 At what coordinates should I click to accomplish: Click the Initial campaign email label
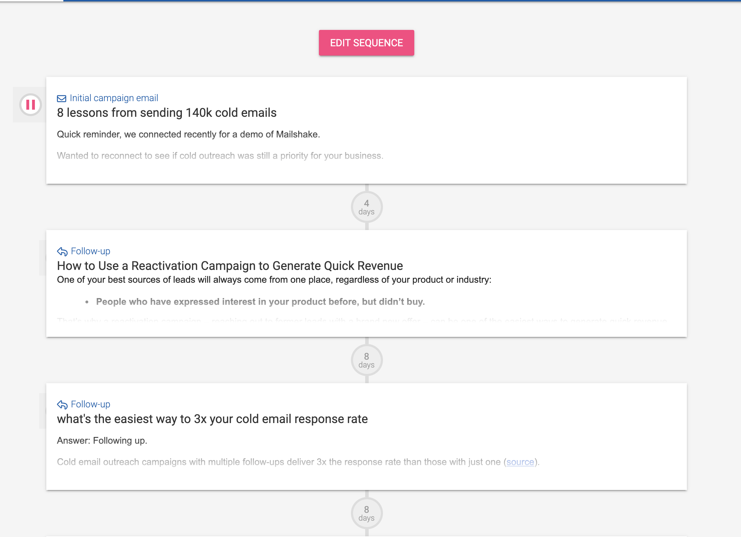tap(114, 98)
